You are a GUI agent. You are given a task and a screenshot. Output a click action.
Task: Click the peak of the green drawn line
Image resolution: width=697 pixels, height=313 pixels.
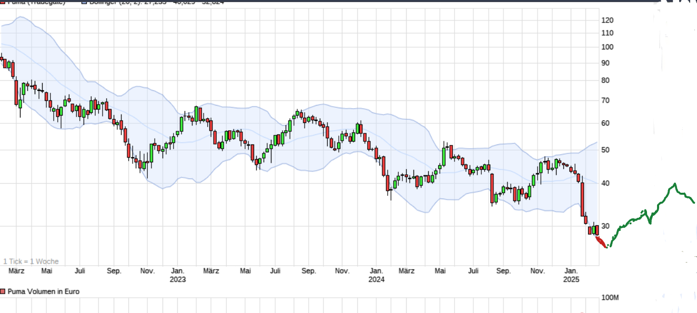674,184
